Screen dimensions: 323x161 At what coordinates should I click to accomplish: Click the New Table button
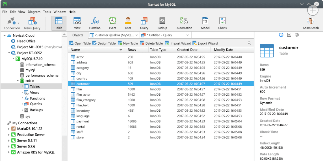point(128,43)
